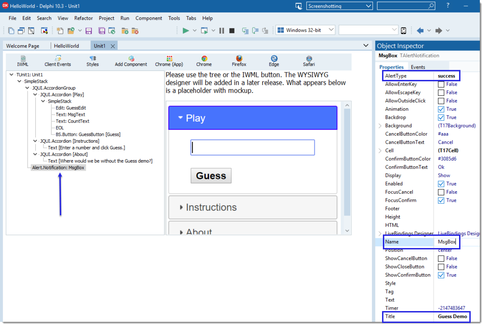
Task: Click the Save icon in toolbar
Action: tap(89, 31)
